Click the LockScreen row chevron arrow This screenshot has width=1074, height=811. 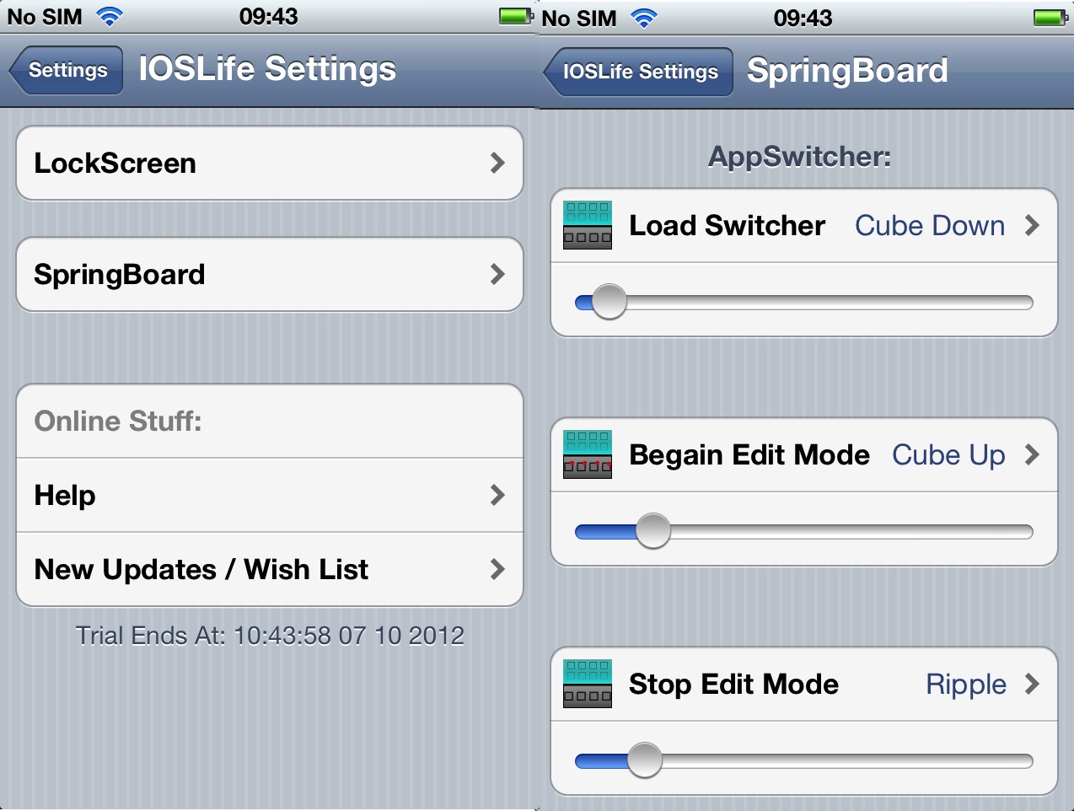pyautogui.click(x=497, y=164)
